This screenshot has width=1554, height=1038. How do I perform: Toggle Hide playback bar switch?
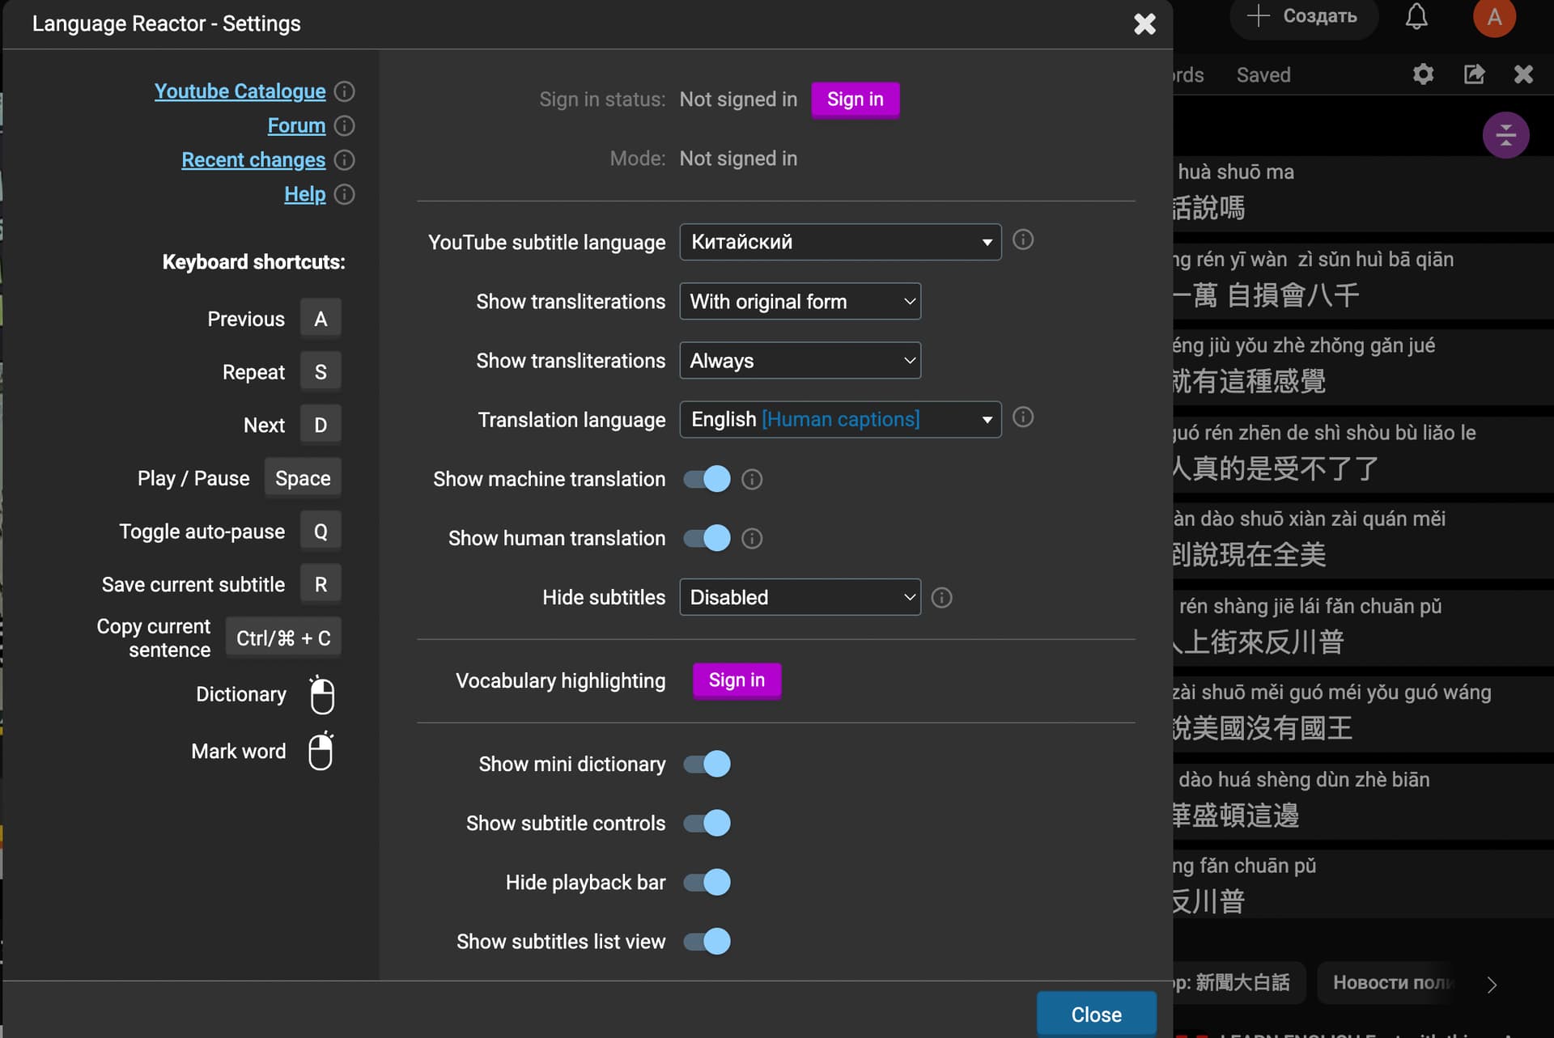point(707,882)
